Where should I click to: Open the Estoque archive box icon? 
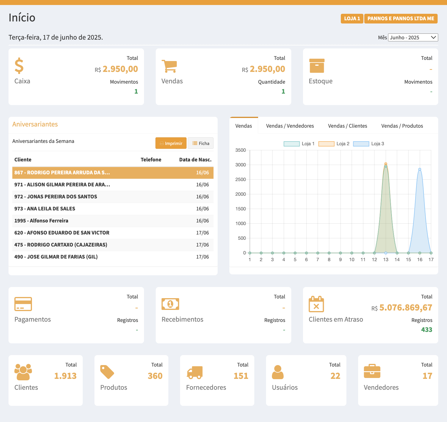(317, 66)
